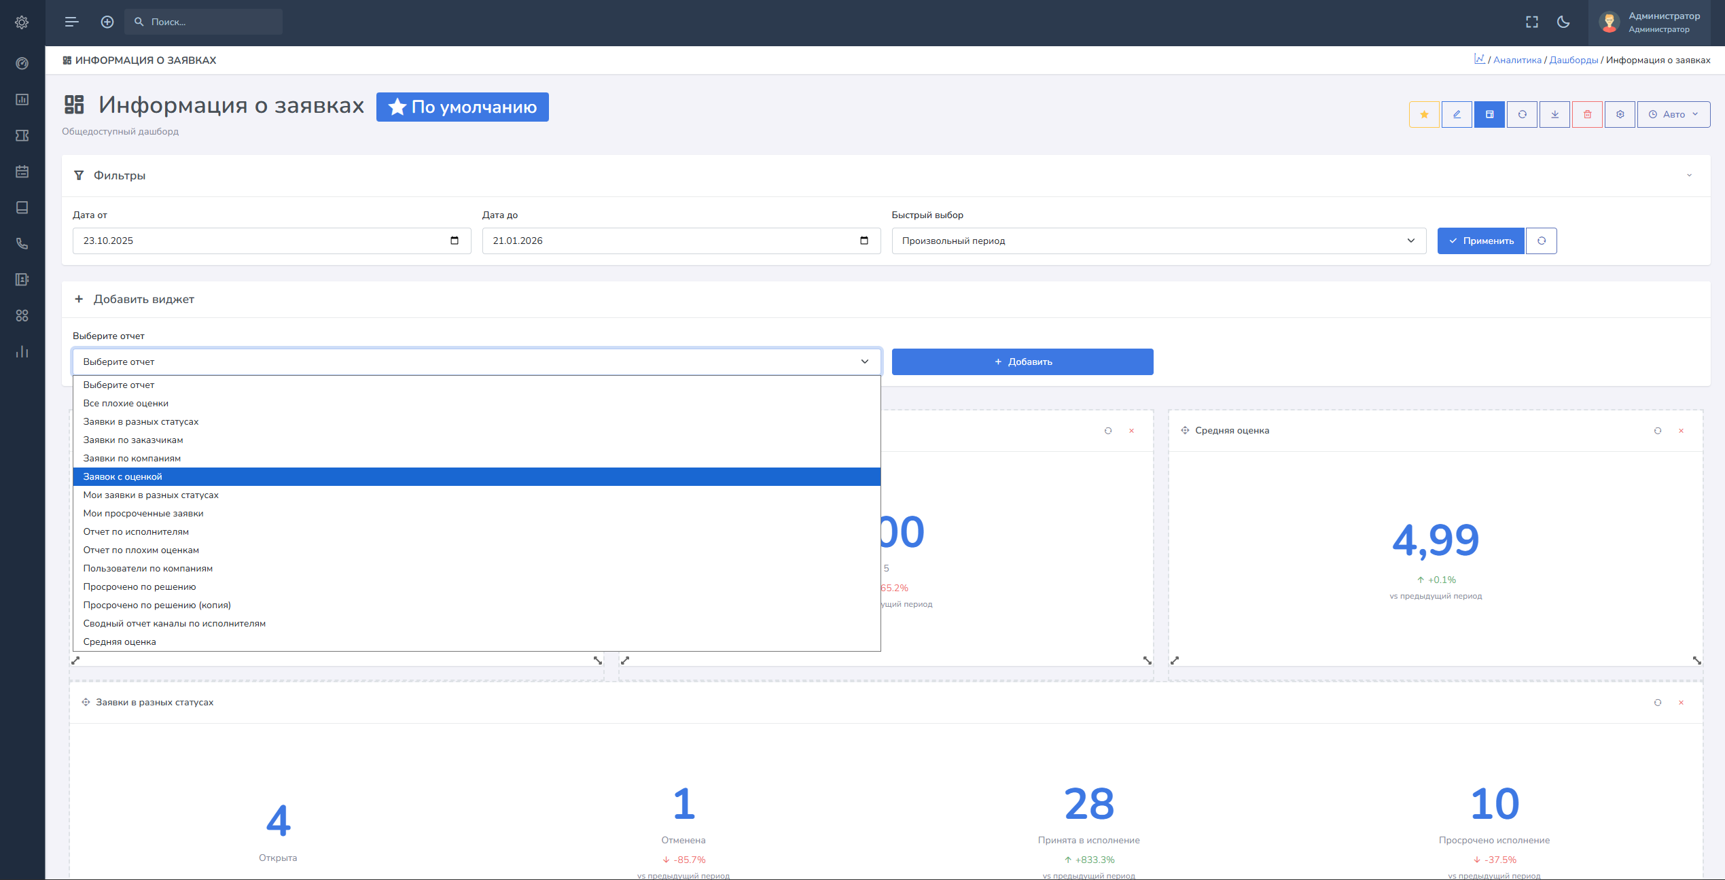Collapse the Фильтры panel chevron
This screenshot has width=1725, height=880.
click(1689, 175)
